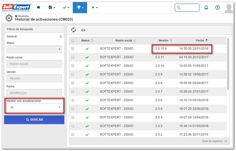Click the eye view-record icon
The height and width of the screenshot is (151, 236).
click(83, 30)
